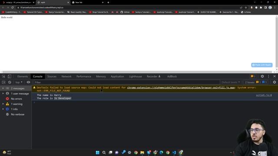Click the Hello world page text
The width and height of the screenshot is (278, 156).
pyautogui.click(x=7, y=17)
